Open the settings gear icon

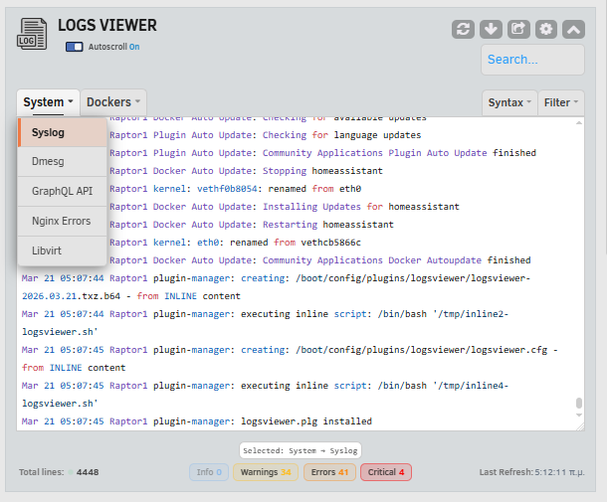(546, 30)
